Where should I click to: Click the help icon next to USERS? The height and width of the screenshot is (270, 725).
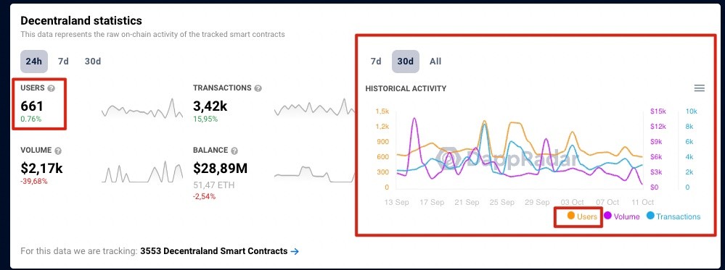tap(52, 88)
